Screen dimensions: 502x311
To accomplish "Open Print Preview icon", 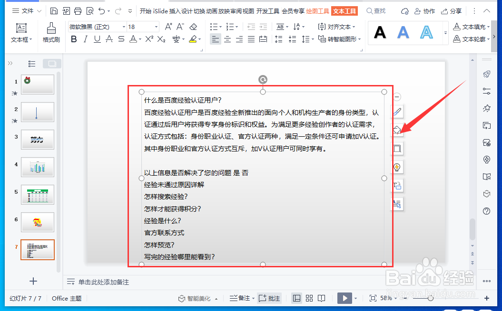I will (90, 11).
